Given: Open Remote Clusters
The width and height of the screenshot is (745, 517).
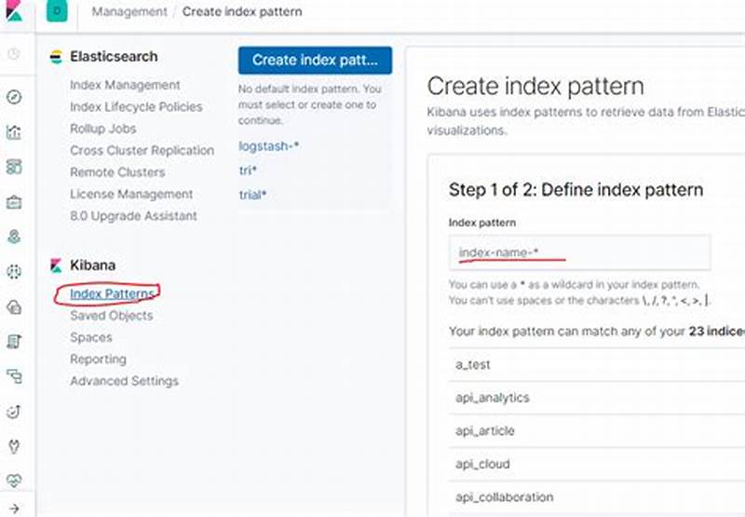Looking at the screenshot, I should coord(117,172).
